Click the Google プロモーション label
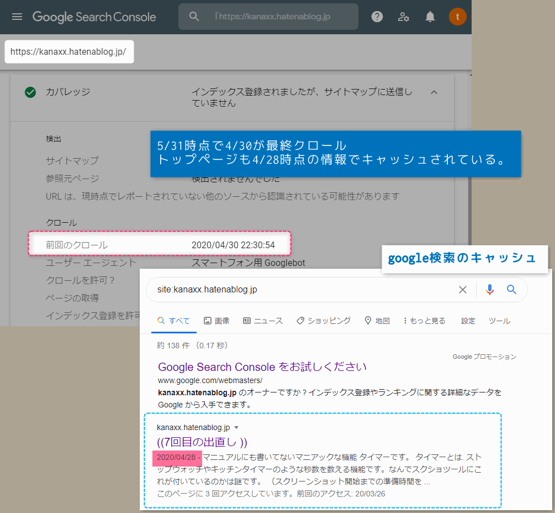The width and height of the screenshot is (555, 513). 484,357
